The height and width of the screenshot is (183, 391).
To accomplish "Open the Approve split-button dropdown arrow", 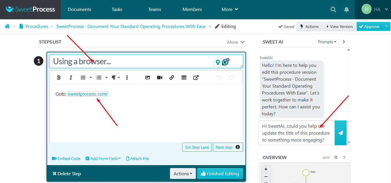I will (386, 27).
